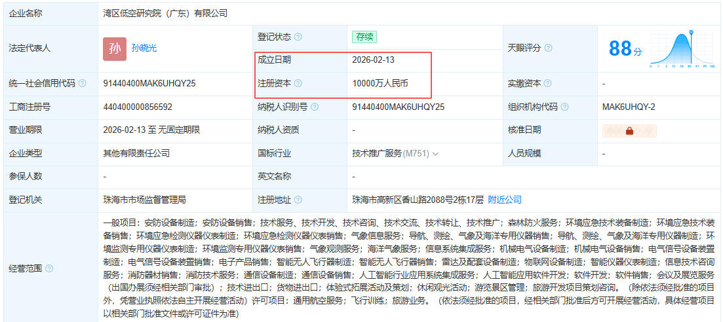
Task: Click the 企业类型 label
Action: (26, 153)
